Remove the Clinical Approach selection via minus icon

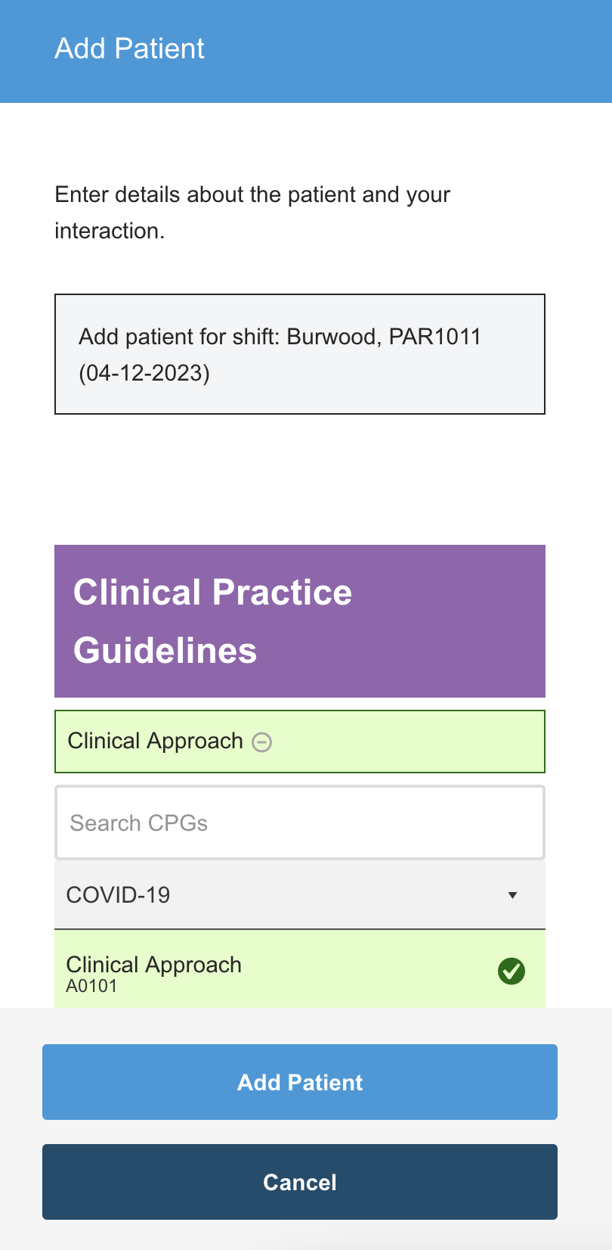[x=261, y=742]
